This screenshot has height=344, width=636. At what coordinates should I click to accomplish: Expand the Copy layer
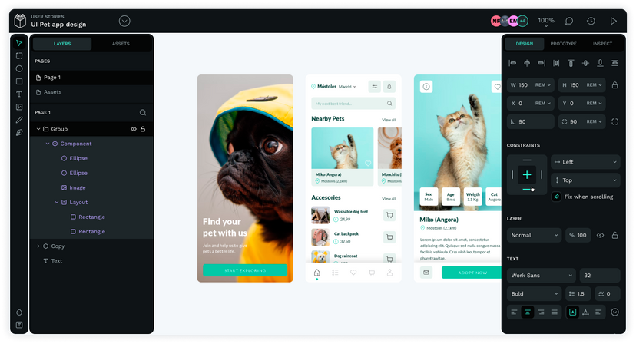click(38, 246)
